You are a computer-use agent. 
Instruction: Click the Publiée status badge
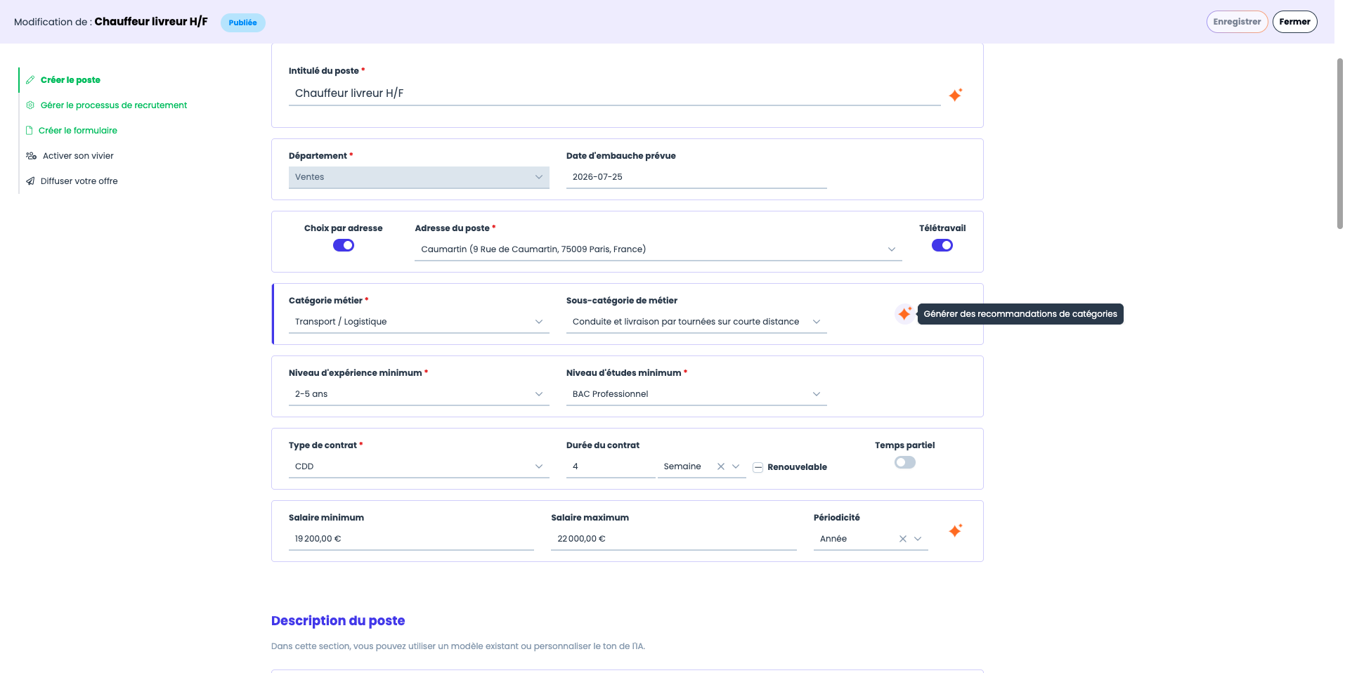click(x=242, y=22)
